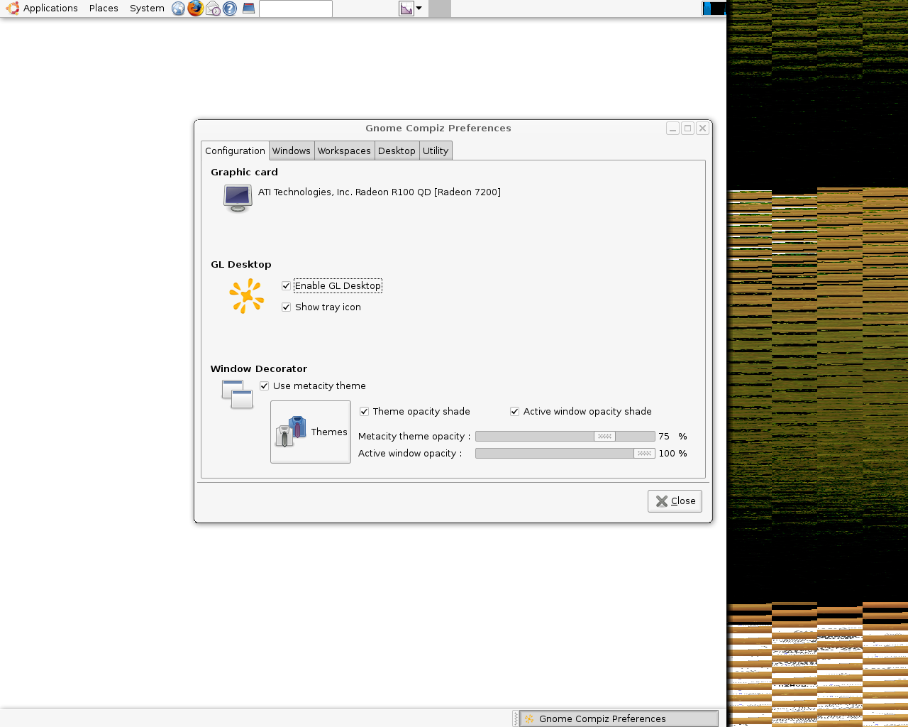
Task: Click the blue book launcher icon
Action: tap(248, 9)
